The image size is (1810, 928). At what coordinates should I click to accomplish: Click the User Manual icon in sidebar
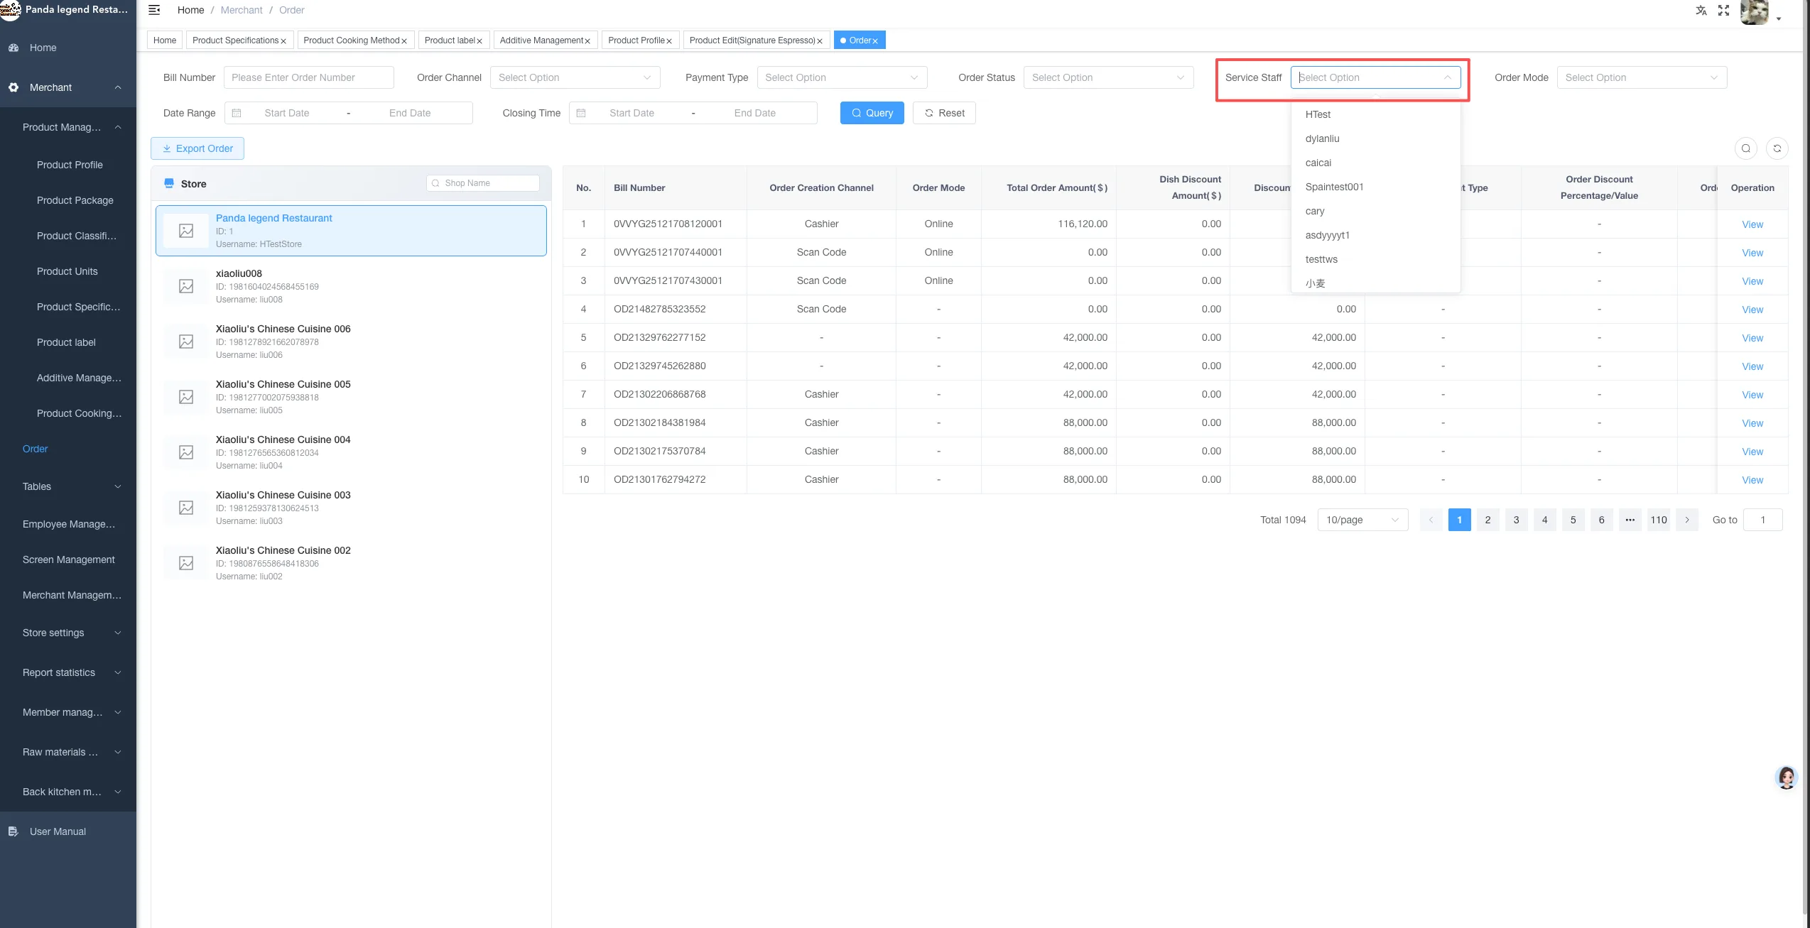[13, 831]
